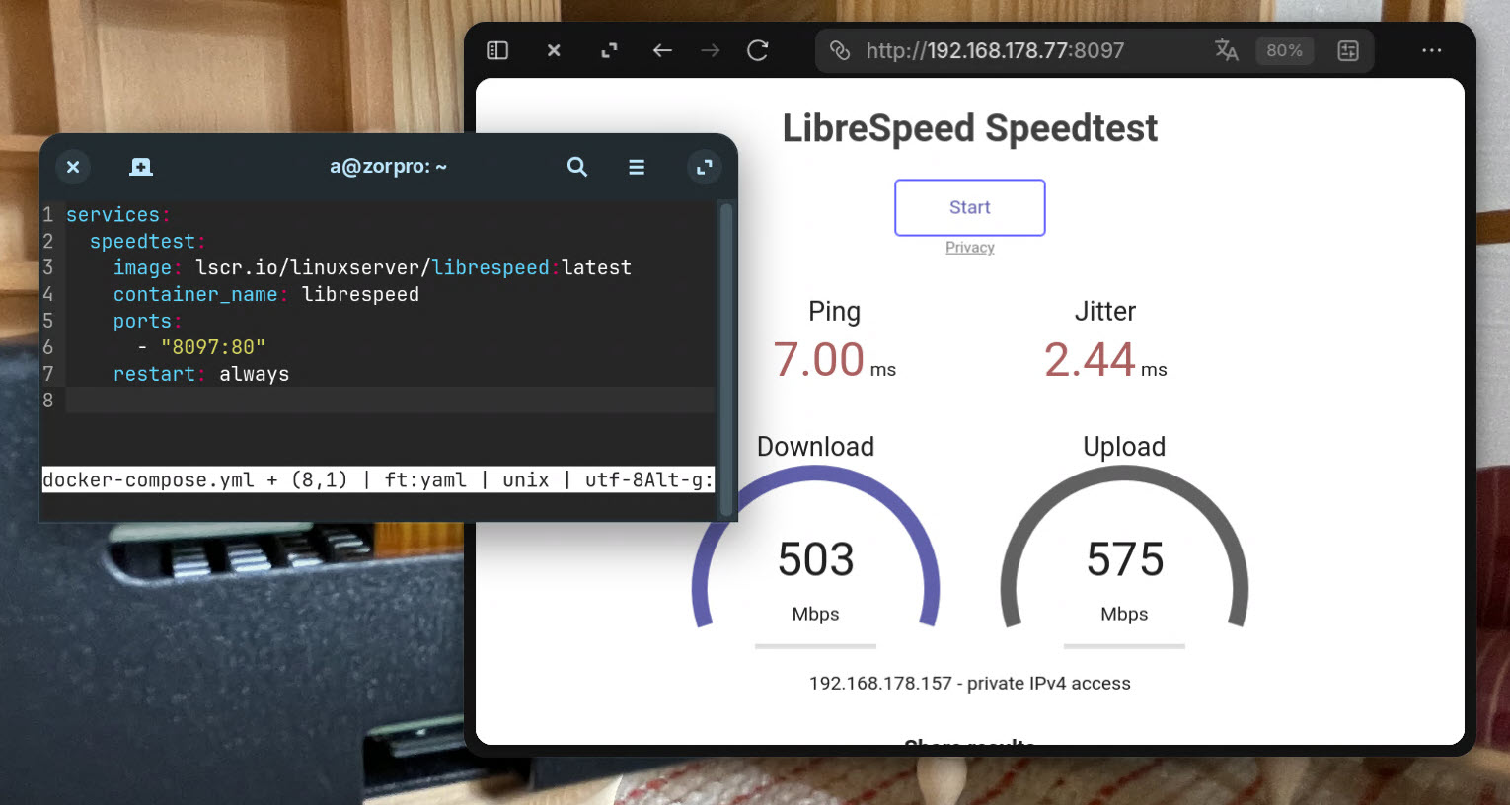Screen dimensions: 1510x805
Task: Open the 80% zoom level indicator
Action: tap(1284, 50)
